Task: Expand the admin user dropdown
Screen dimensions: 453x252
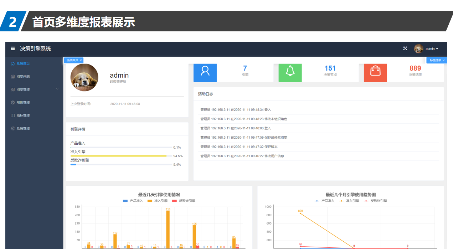Action: pos(432,49)
